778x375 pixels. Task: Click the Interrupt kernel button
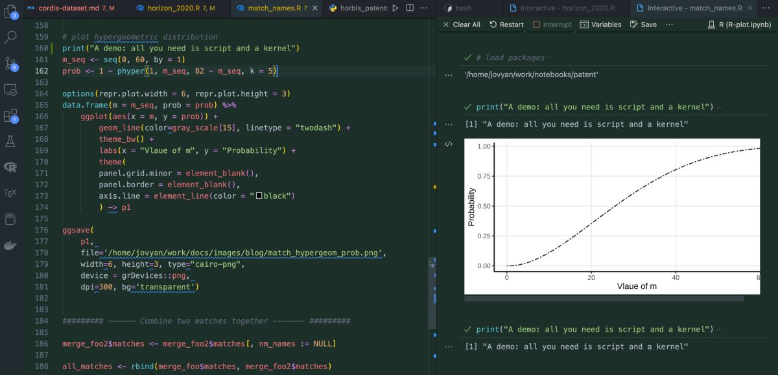click(552, 25)
